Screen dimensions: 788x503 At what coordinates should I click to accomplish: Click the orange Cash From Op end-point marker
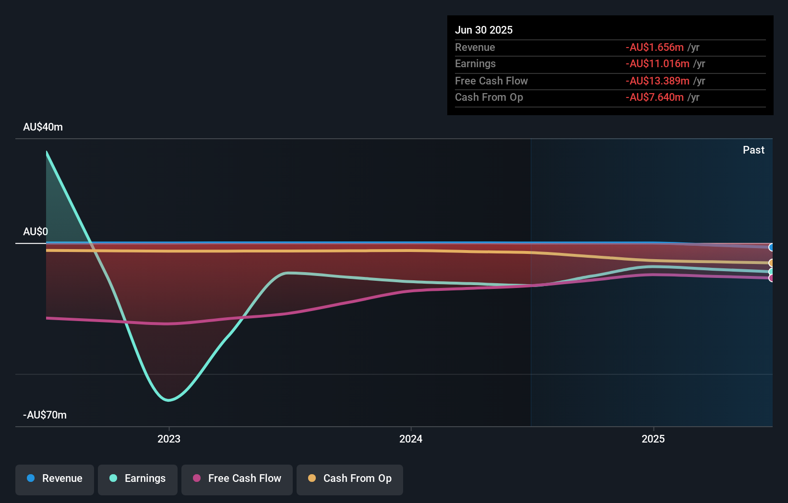tap(771, 263)
